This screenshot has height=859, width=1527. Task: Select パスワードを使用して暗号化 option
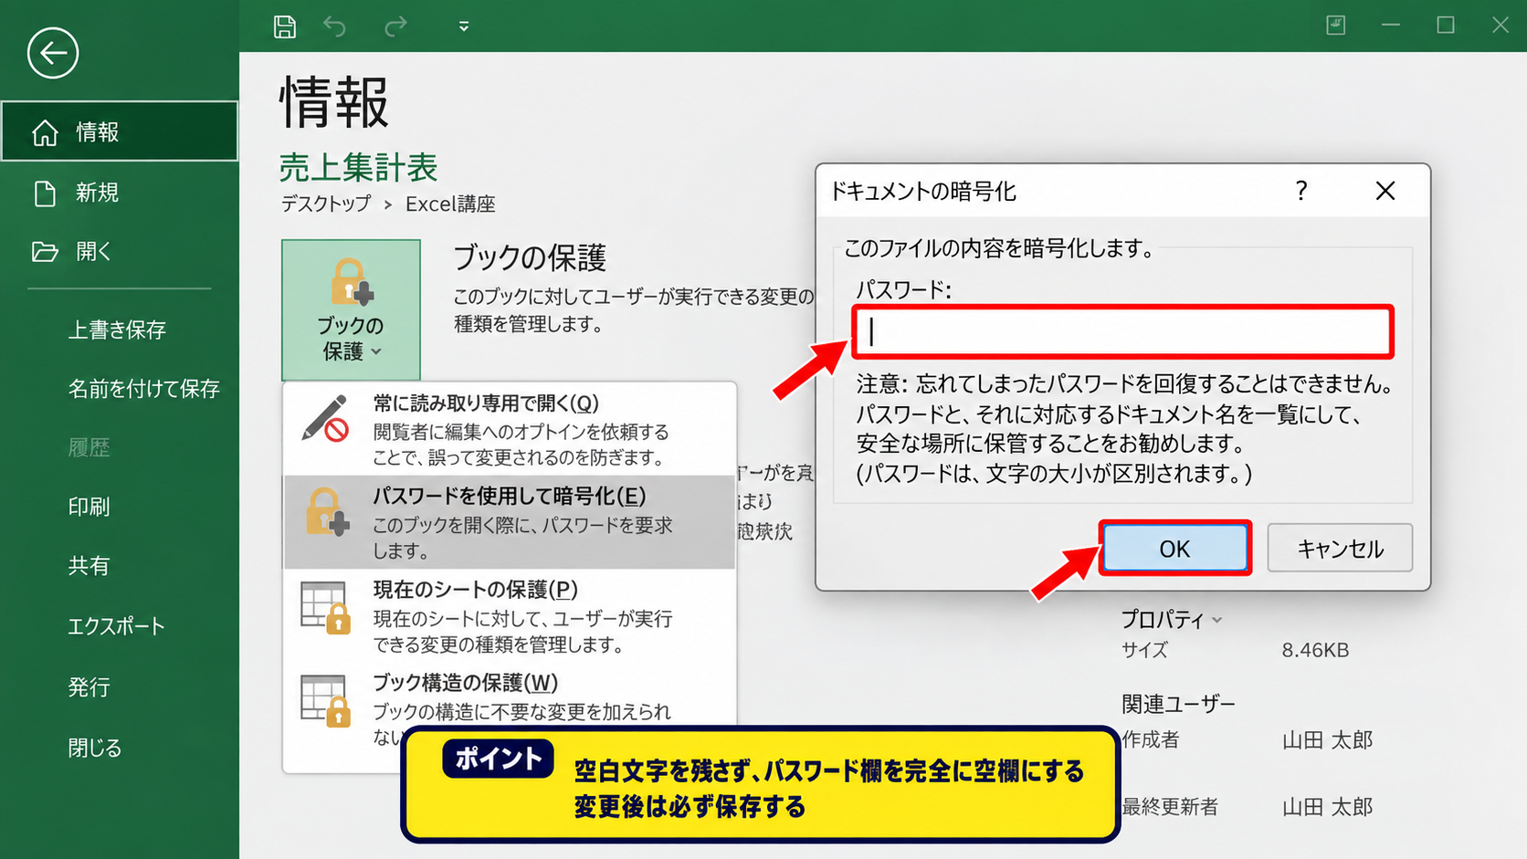510,522
